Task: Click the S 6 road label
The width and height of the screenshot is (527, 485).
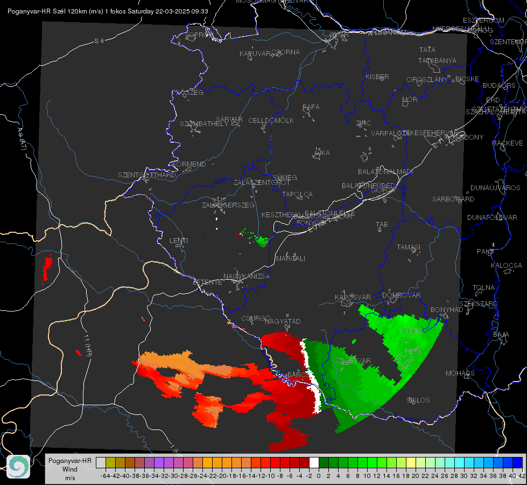Action: [99, 41]
